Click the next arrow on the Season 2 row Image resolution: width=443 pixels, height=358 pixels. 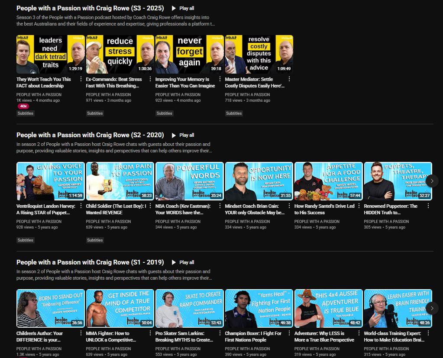point(432,181)
